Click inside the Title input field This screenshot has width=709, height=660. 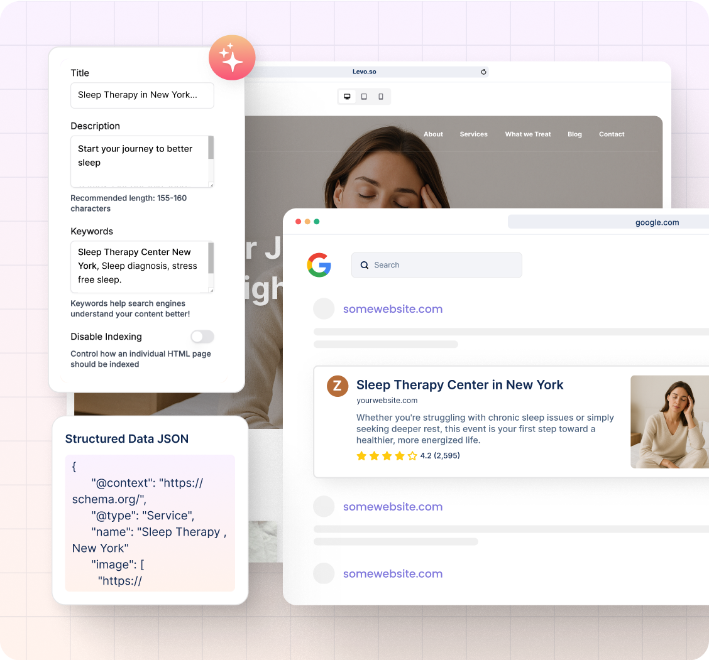click(x=142, y=95)
